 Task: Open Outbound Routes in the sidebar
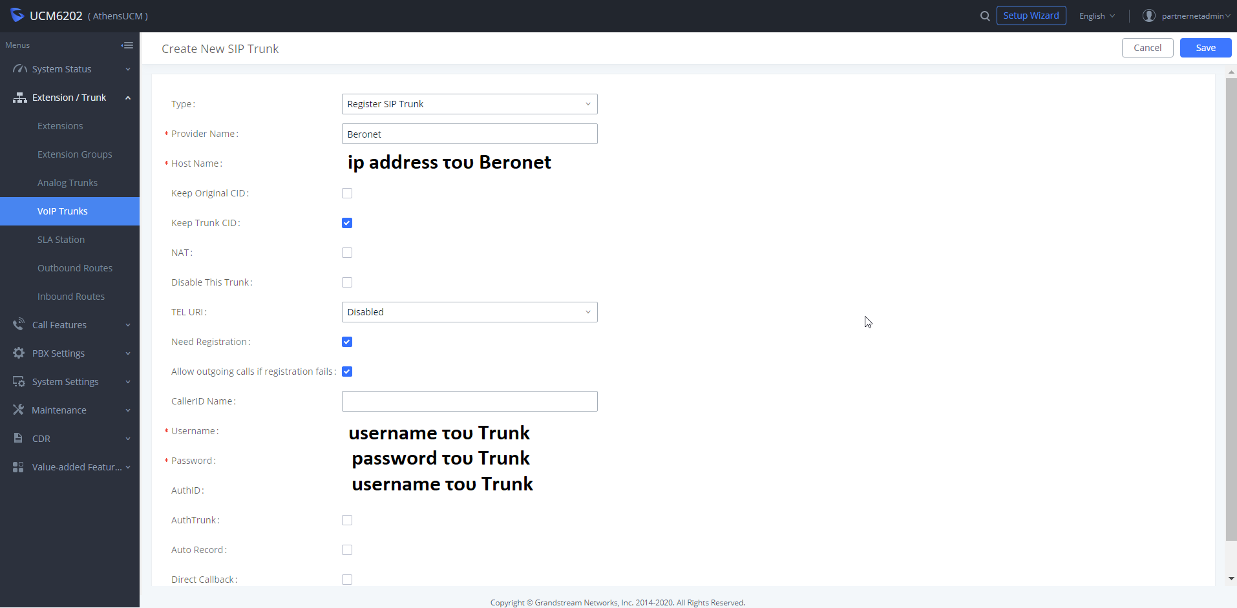75,268
